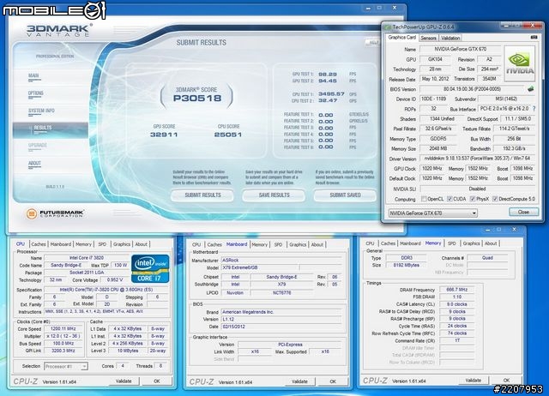Screen dimensions: 549x396
Task: Click the ASRock manufacturer field
Action: pos(281,261)
